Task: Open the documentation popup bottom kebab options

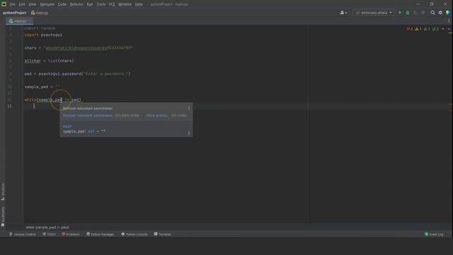Action: 189,133
